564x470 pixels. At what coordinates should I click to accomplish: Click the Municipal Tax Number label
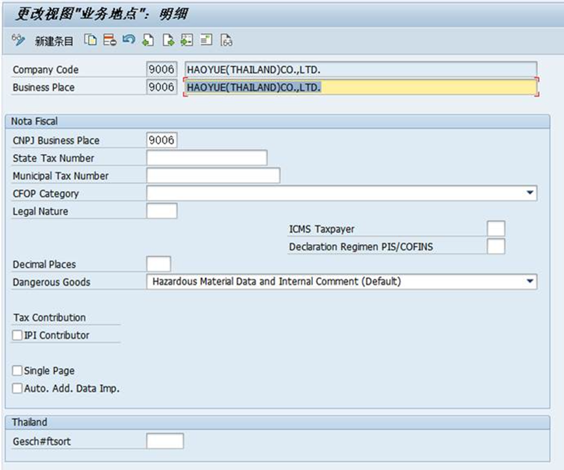(61, 176)
